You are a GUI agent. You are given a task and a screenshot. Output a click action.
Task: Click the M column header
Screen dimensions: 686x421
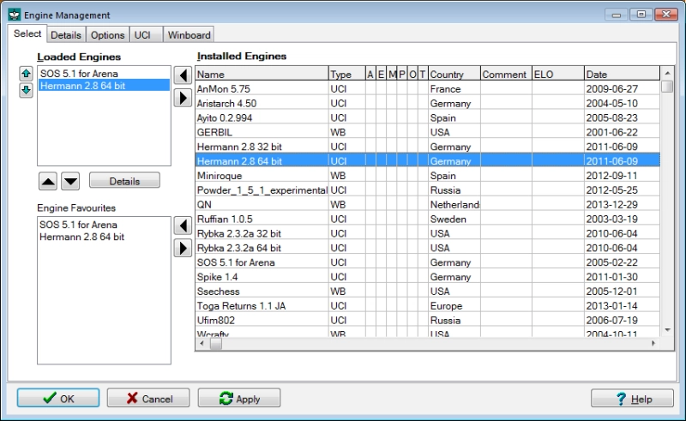click(392, 74)
